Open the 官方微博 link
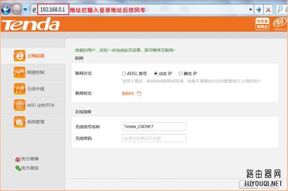 click(30, 159)
